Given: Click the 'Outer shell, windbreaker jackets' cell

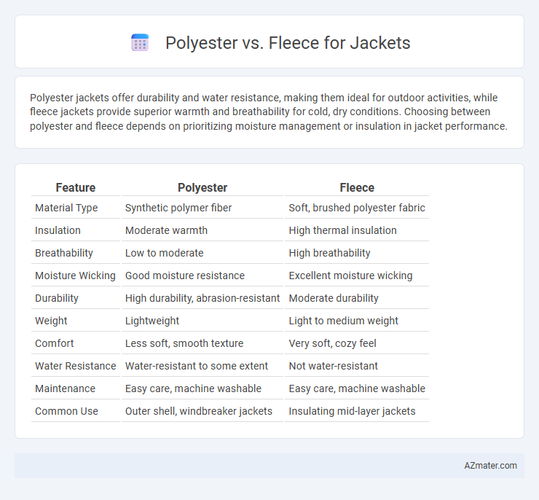Looking at the screenshot, I should click(x=199, y=411).
